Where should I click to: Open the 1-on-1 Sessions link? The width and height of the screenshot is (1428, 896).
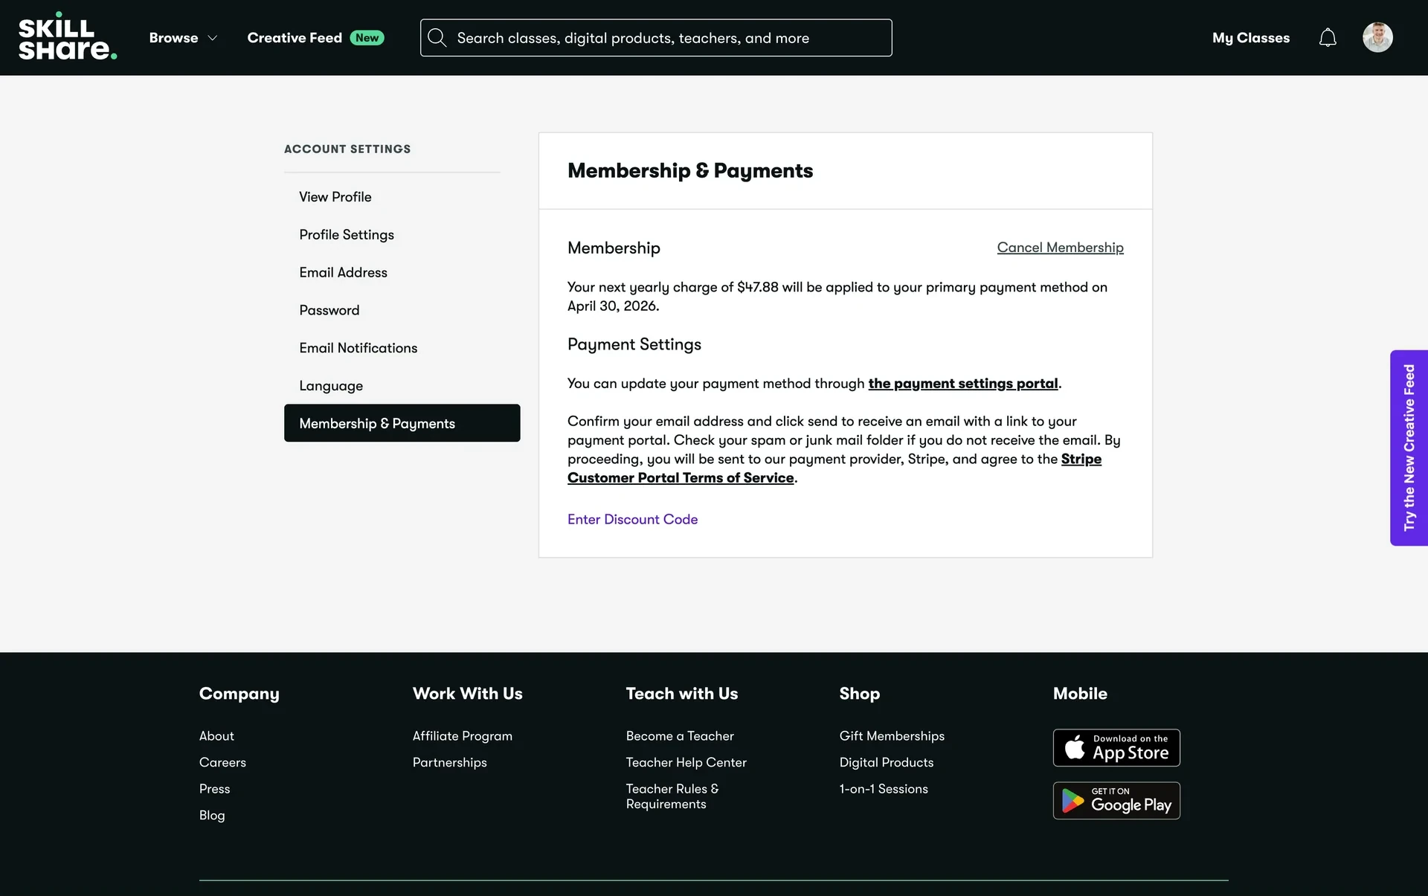coord(884,789)
